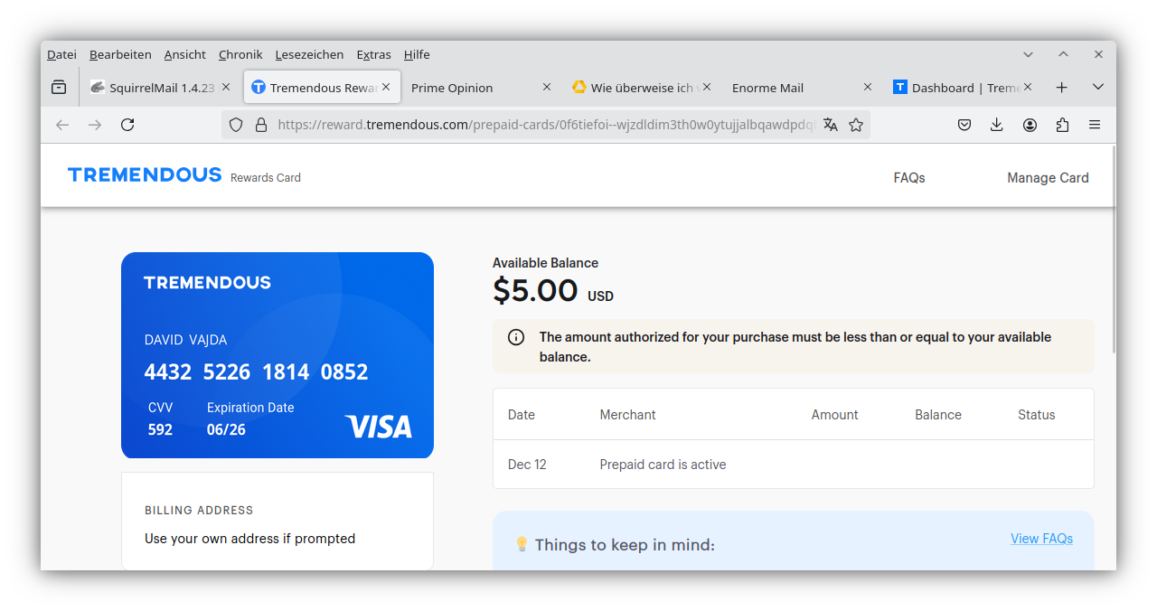Open the hamburger application menu
The width and height of the screenshot is (1157, 611).
(x=1095, y=125)
